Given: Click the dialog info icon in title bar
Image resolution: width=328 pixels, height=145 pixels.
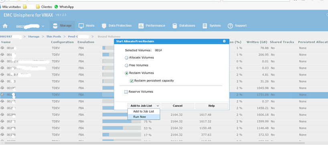Looking at the screenshot, I should pyautogui.click(x=224, y=41).
